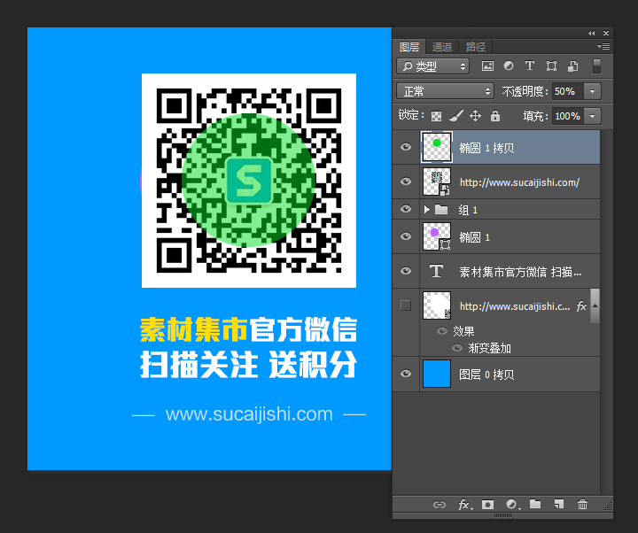
Task: Click the T type icon of the text layer
Action: (x=436, y=271)
